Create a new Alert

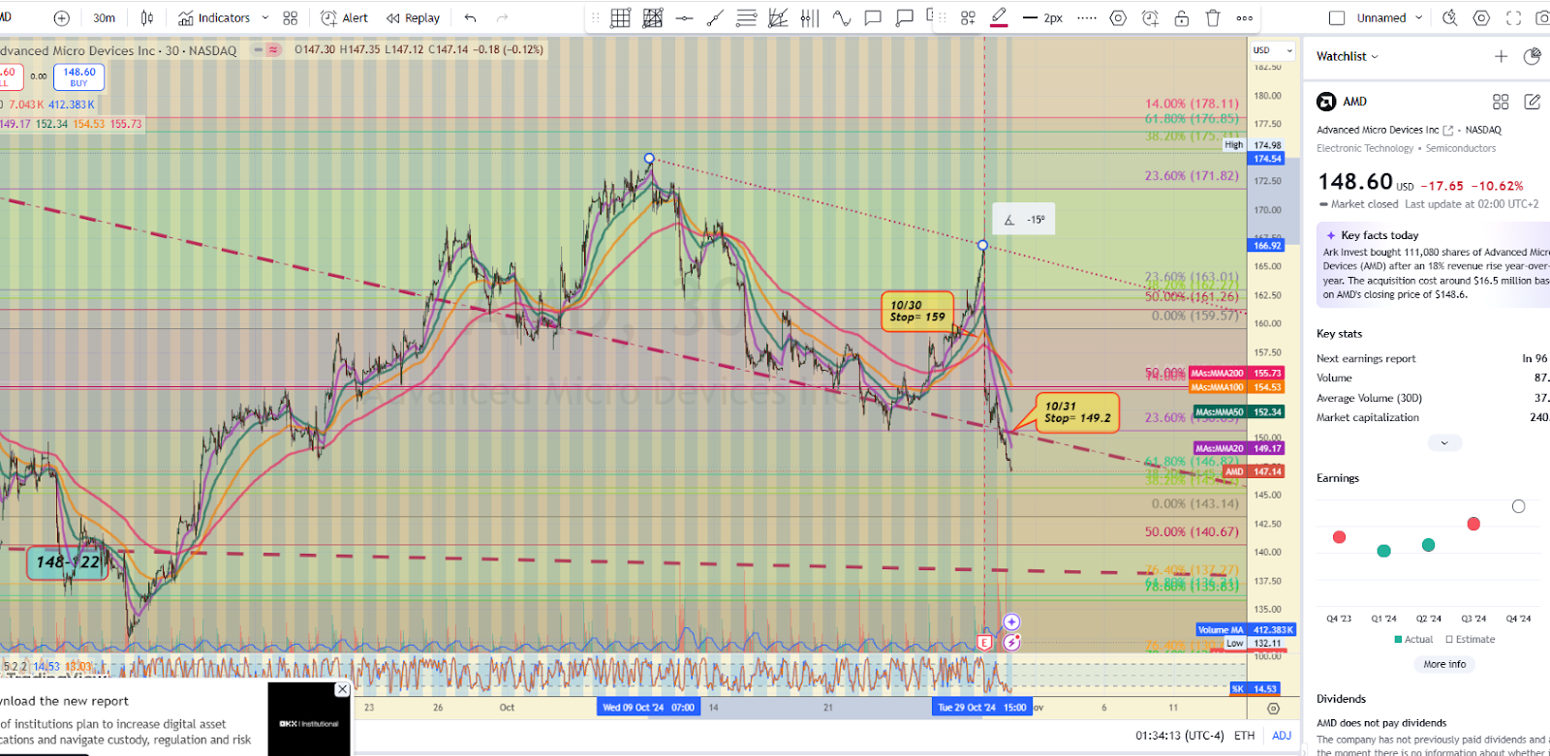345,17
